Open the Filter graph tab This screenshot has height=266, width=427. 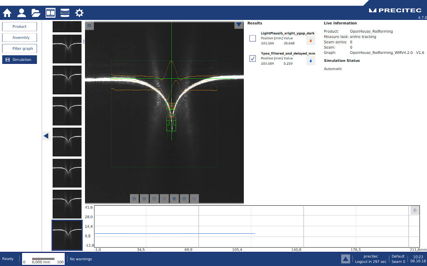(x=20, y=49)
